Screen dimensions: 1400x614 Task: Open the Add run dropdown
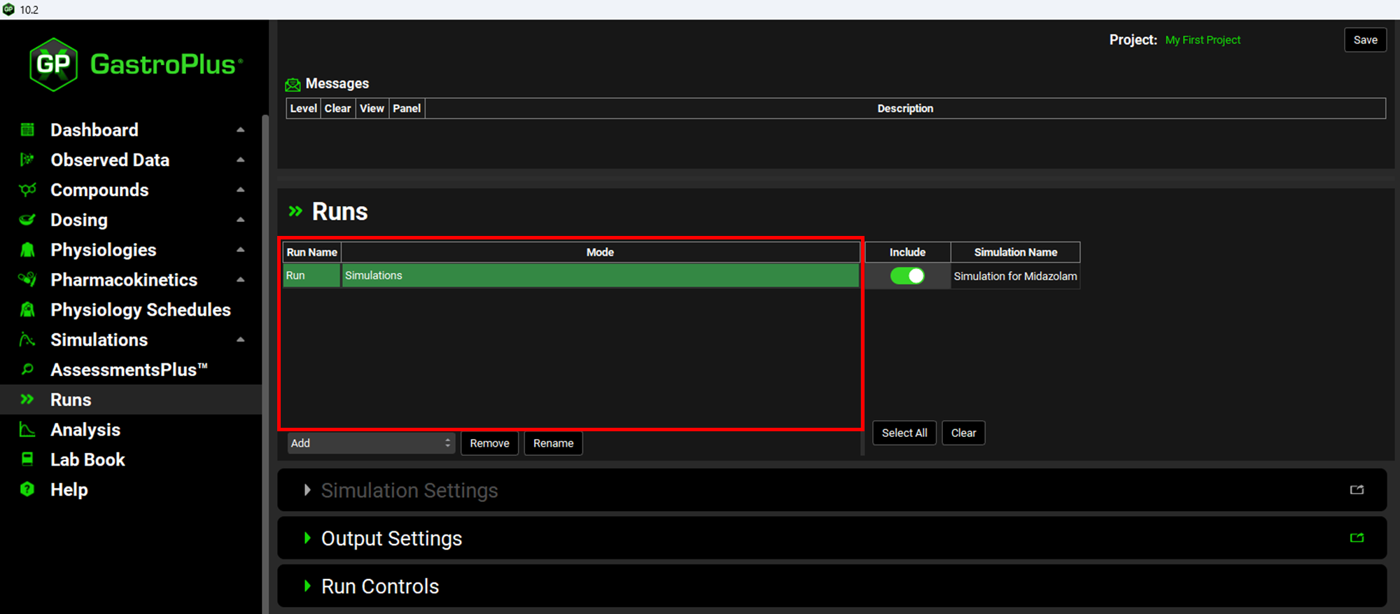coord(370,443)
